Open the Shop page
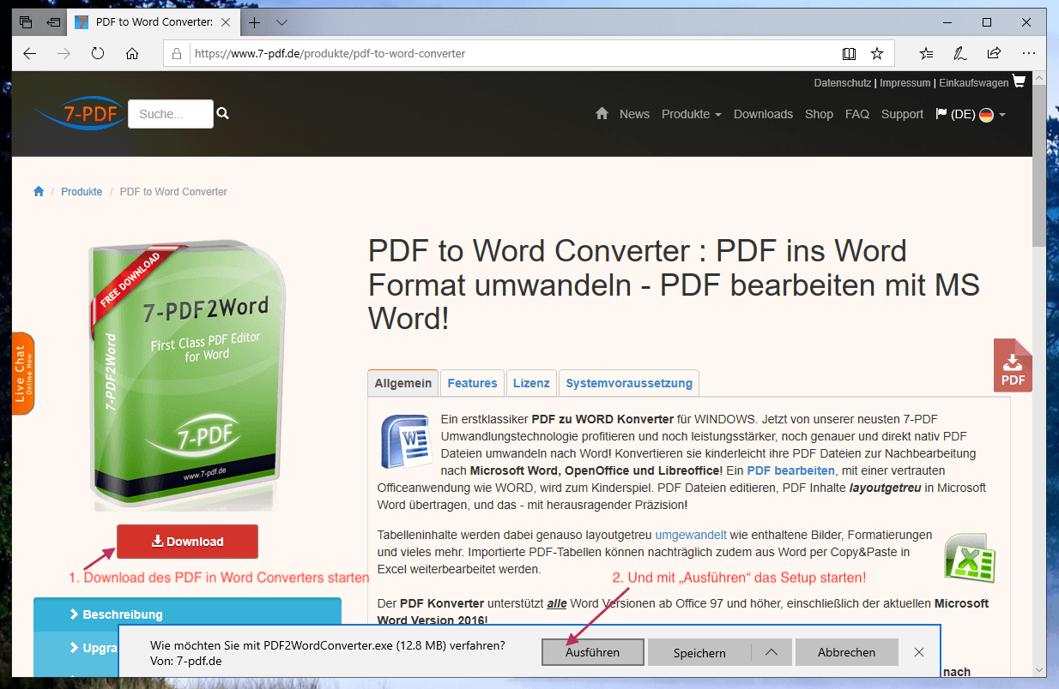Screen dimensions: 1059x689 click(819, 114)
